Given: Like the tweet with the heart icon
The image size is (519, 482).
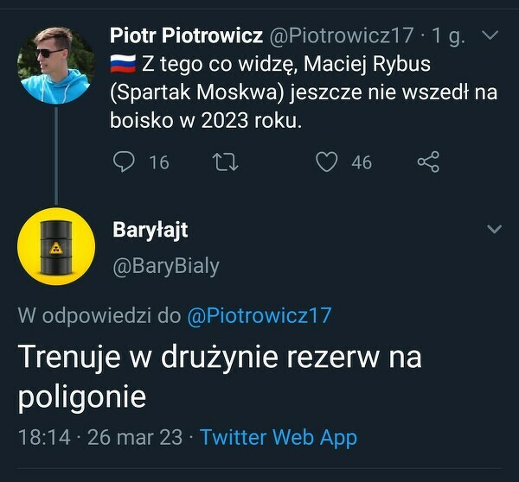Looking at the screenshot, I should (x=326, y=162).
